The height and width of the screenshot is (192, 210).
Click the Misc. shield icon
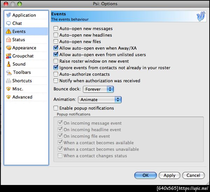8,89
